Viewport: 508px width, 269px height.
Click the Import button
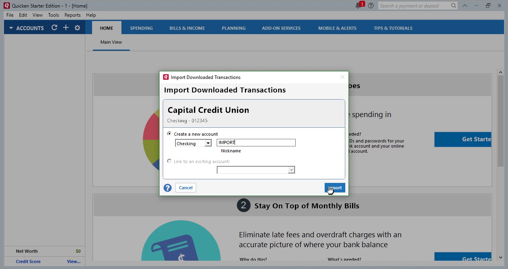(335, 188)
